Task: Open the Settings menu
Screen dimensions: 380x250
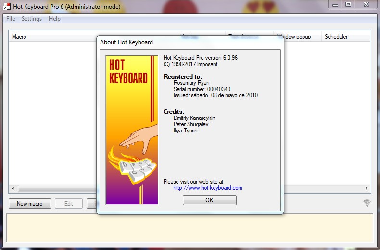Action: [x=31, y=19]
